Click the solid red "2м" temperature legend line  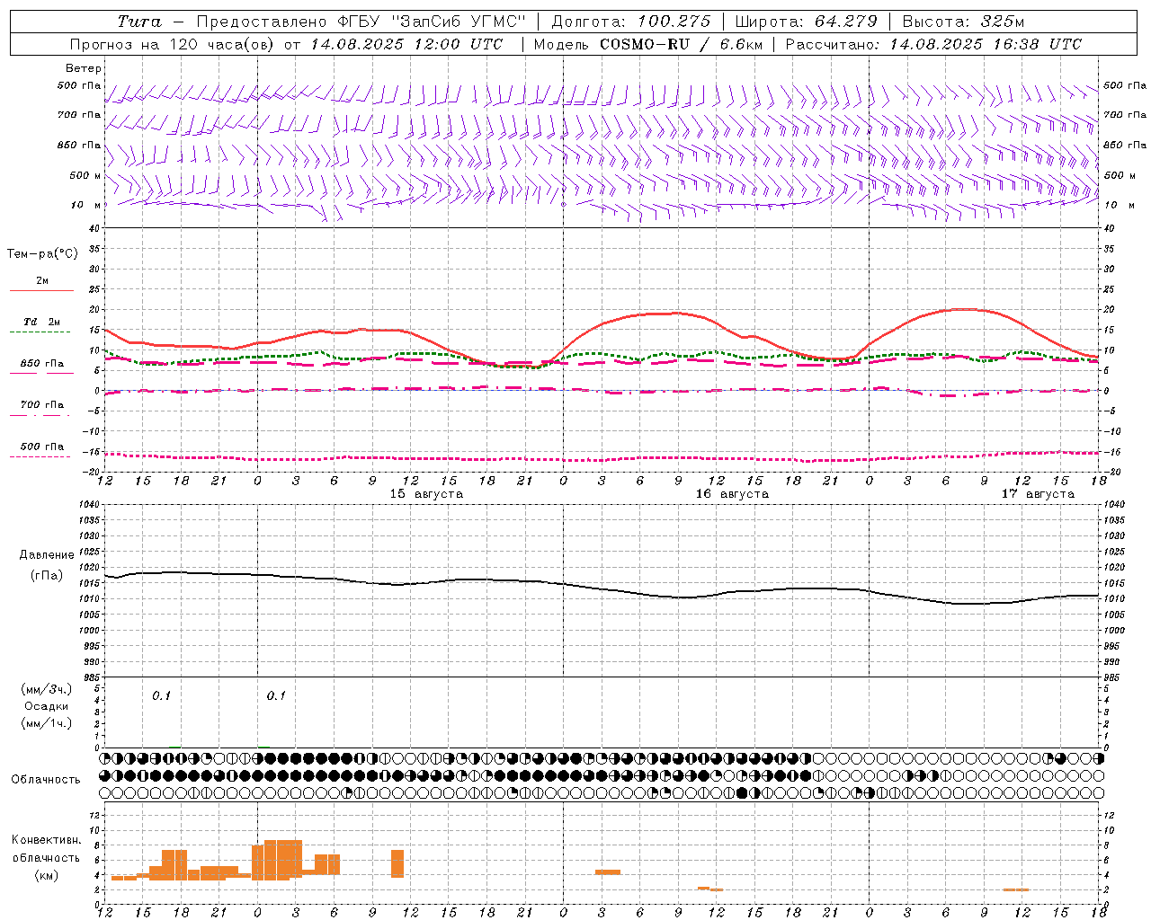point(41,290)
